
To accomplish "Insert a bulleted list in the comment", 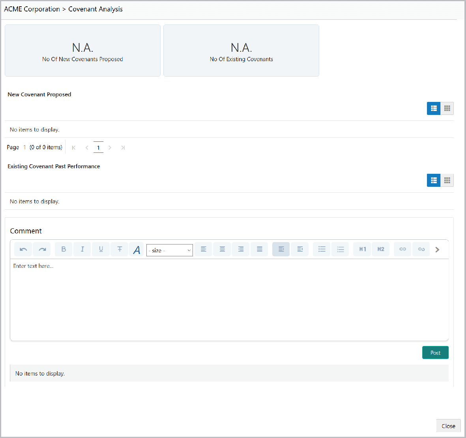I will 322,249.
